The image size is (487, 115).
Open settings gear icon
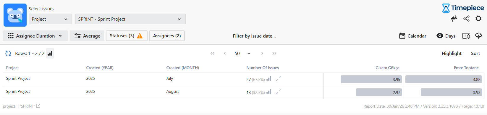(478, 19)
